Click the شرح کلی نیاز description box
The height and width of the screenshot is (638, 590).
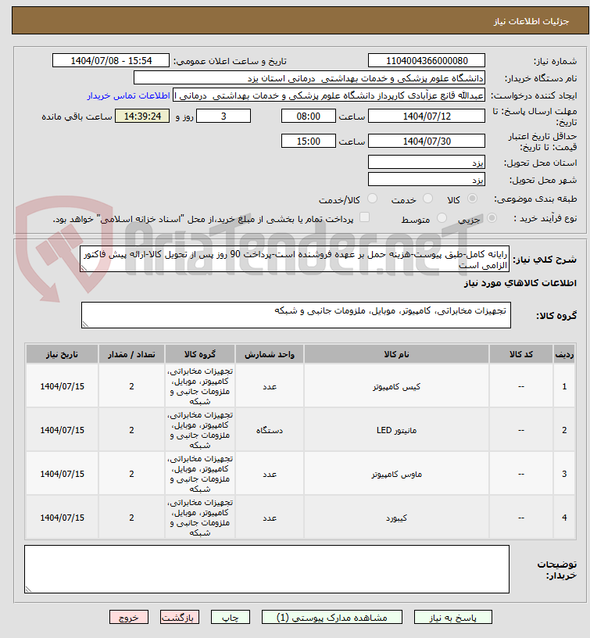click(295, 259)
